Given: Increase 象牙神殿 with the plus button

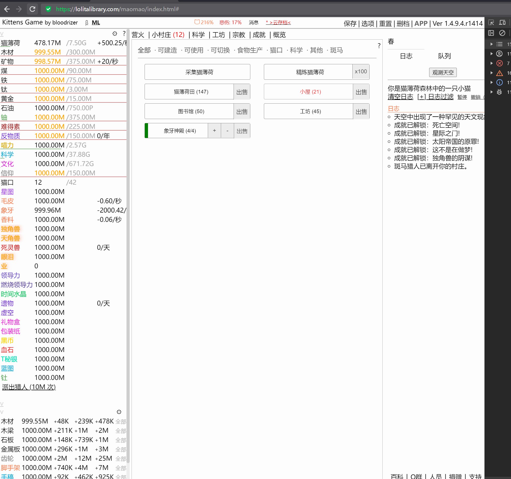Looking at the screenshot, I should point(214,131).
